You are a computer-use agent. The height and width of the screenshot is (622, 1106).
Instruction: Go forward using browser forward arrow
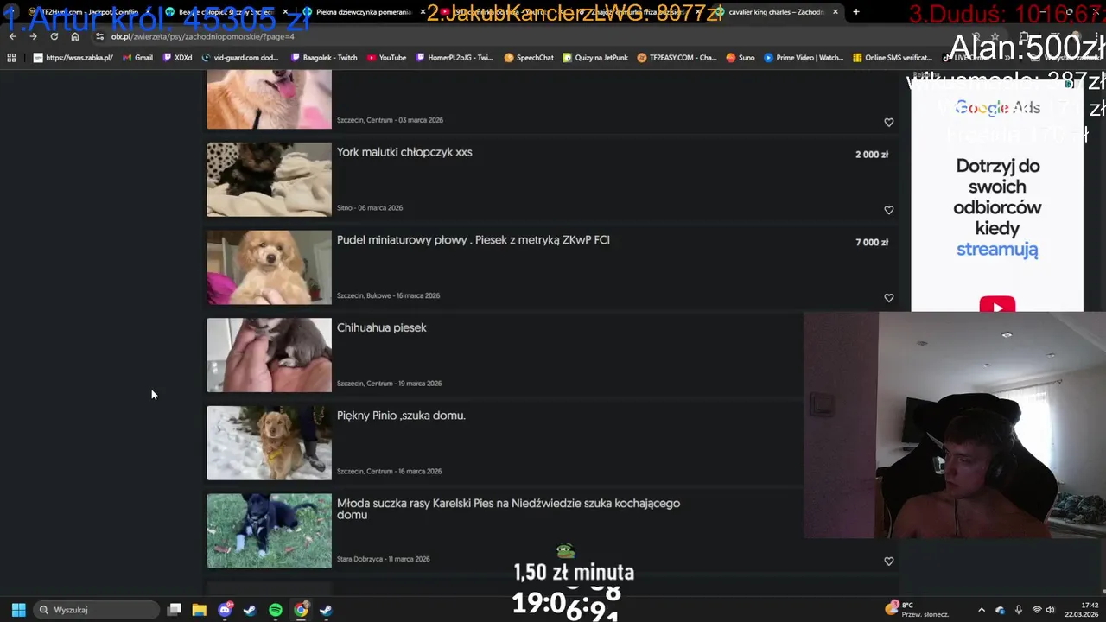pyautogui.click(x=33, y=36)
